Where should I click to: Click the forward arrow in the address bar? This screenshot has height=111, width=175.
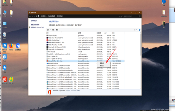coord(33,16)
